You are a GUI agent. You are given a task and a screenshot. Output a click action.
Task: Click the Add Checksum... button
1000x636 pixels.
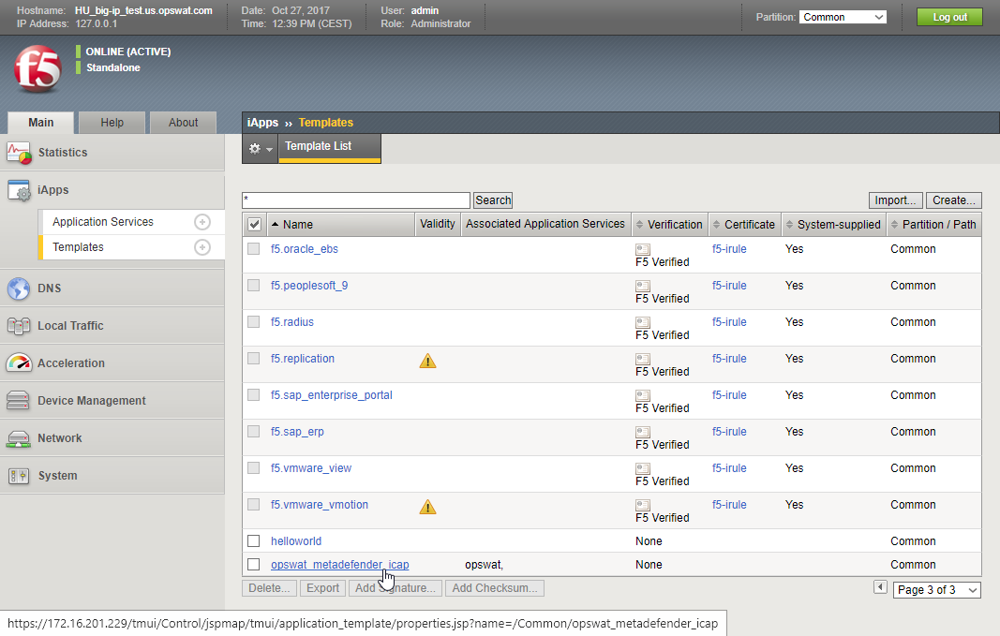click(x=495, y=588)
